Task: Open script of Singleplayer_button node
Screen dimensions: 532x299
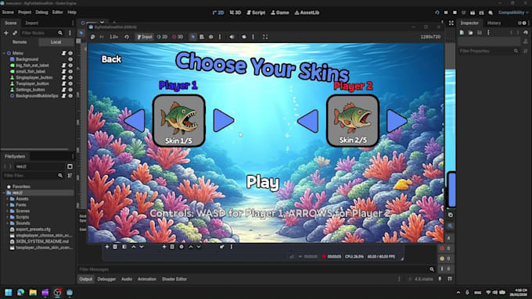Action: pyautogui.click(x=64, y=77)
